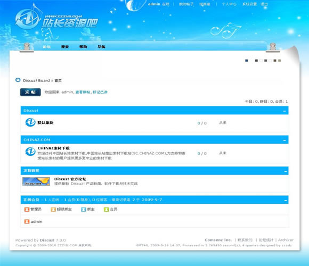This screenshot has width=309, height=266.
Task: Select the khaki style swatch
Action: pyautogui.click(x=280, y=61)
